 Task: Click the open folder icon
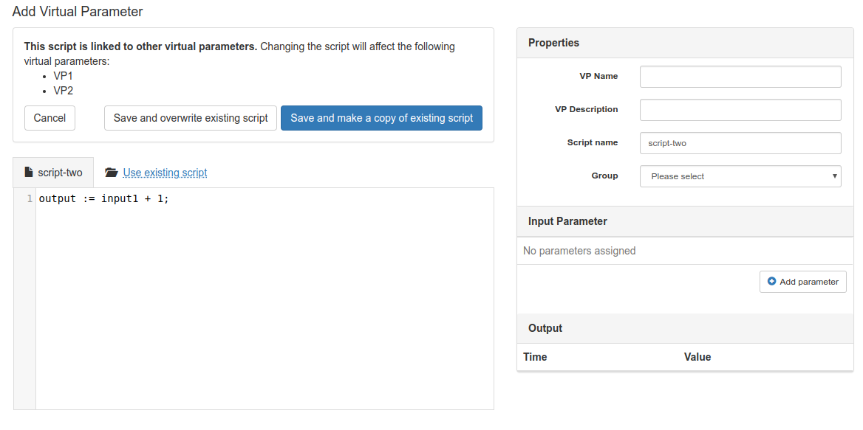(112, 173)
